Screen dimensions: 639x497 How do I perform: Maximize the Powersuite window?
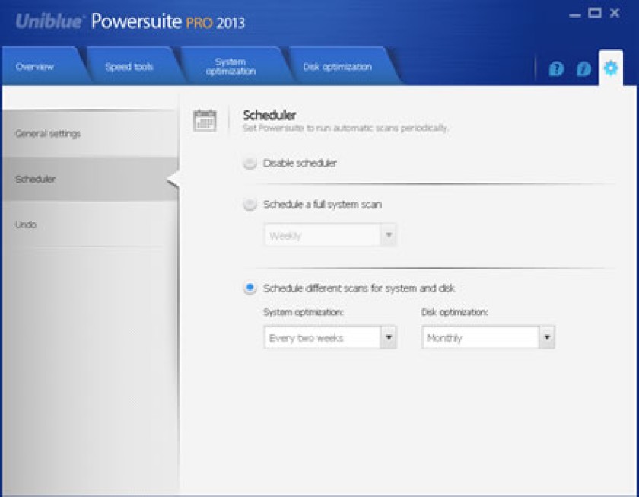[x=595, y=13]
